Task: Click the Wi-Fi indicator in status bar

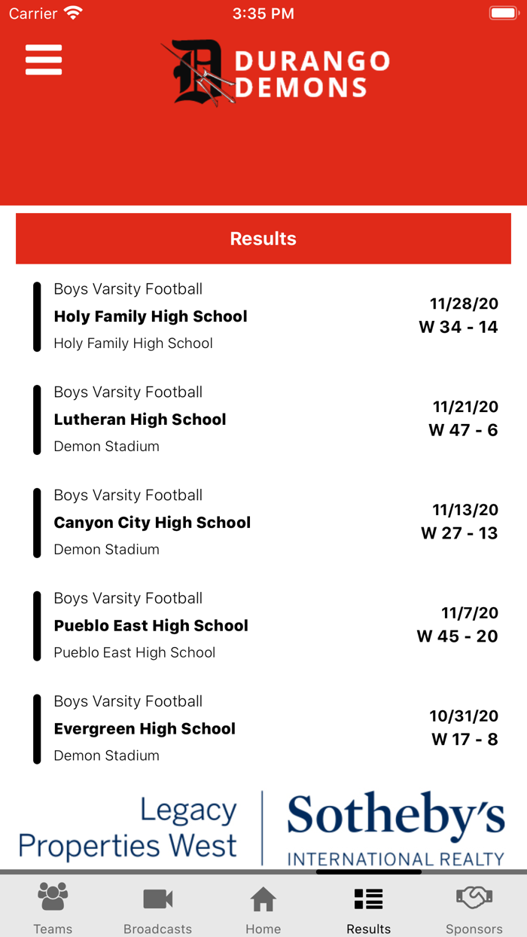Action: [72, 12]
